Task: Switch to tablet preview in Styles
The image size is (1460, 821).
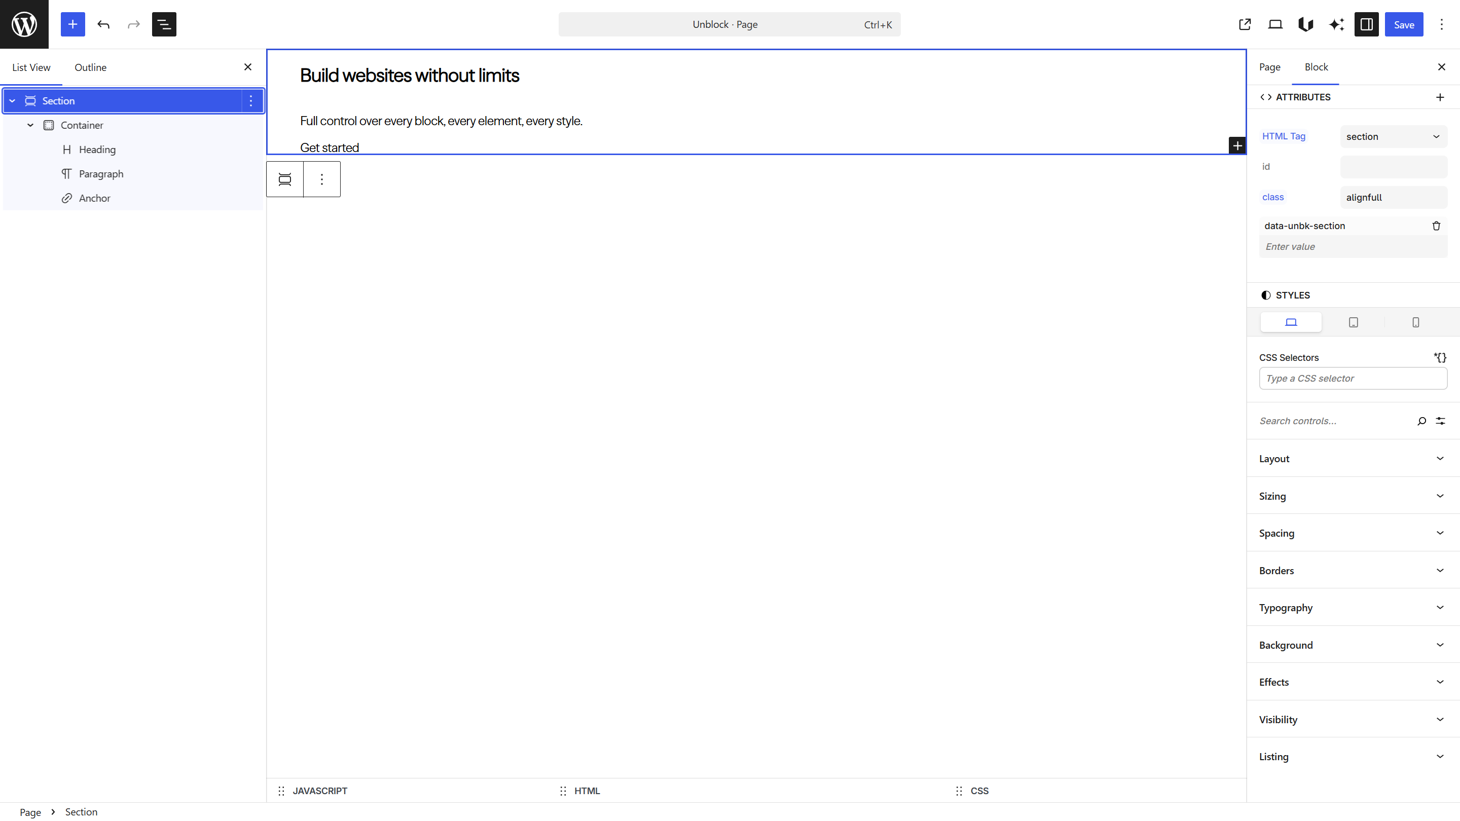Action: [1354, 322]
